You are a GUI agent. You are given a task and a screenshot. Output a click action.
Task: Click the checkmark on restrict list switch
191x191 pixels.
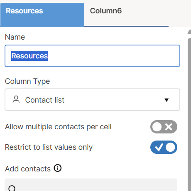tap(159, 147)
